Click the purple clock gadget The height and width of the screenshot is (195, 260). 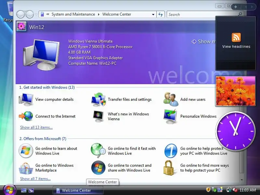(x=235, y=131)
